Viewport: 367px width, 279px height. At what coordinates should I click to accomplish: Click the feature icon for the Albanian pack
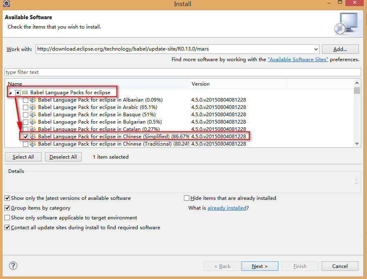click(33, 100)
